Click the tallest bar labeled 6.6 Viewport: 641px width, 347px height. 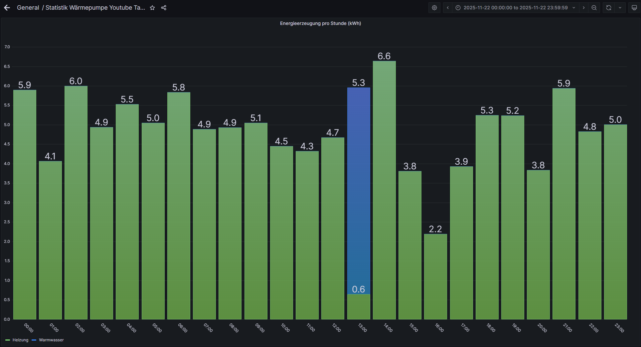coord(384,190)
